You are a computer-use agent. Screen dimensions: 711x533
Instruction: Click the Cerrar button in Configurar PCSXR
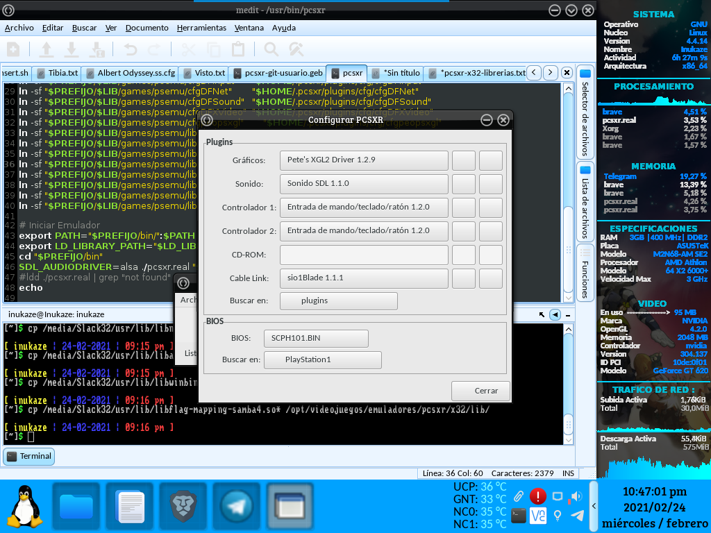pyautogui.click(x=480, y=391)
